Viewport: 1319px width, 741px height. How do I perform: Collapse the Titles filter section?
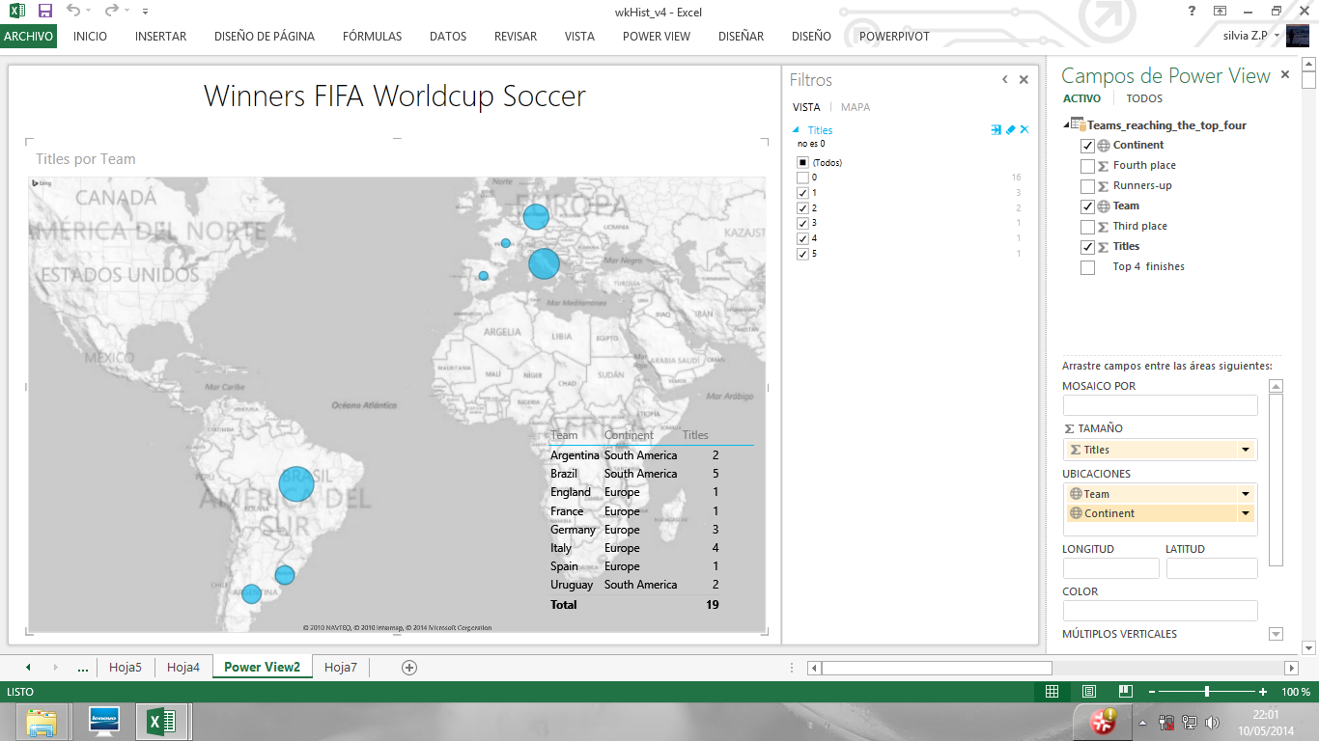(798, 129)
